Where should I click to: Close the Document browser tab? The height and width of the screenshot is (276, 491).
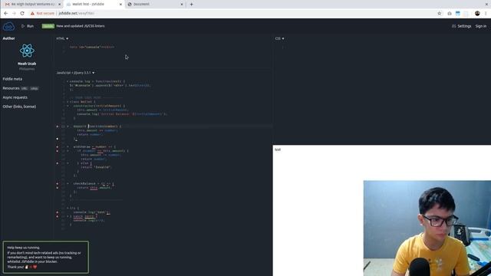pos(182,5)
